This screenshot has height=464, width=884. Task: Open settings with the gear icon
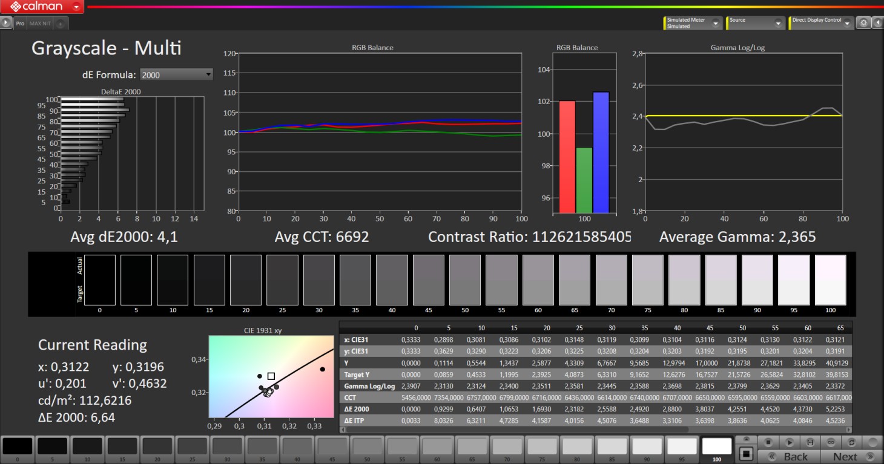tap(864, 23)
